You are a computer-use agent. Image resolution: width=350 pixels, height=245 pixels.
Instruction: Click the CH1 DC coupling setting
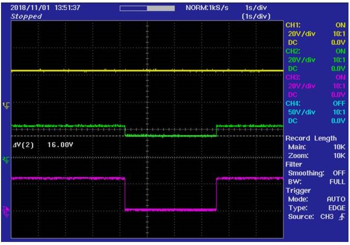coord(292,43)
